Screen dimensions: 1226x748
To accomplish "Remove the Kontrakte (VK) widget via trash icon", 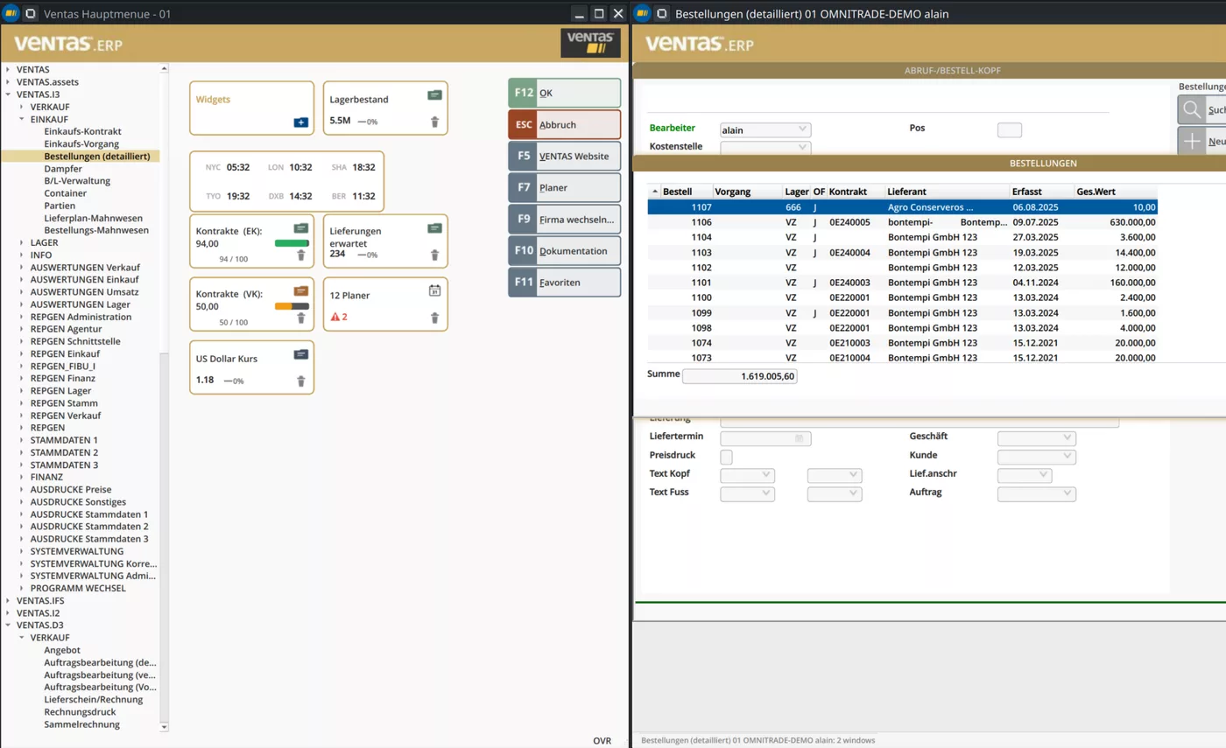I will tap(300, 318).
